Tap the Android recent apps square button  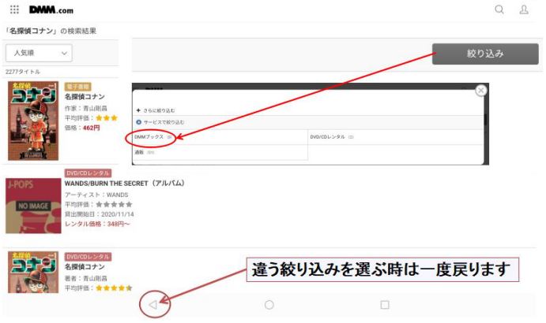point(385,305)
